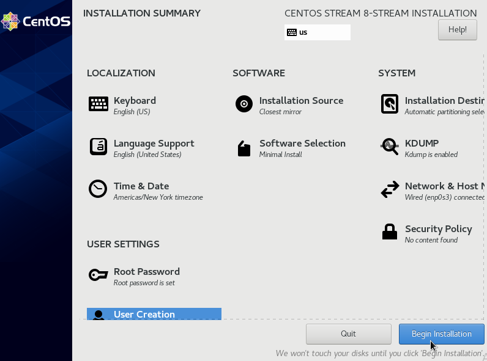This screenshot has width=487, height=361.
Task: Select the highlighted User Creation entry
Action: pyautogui.click(x=154, y=314)
